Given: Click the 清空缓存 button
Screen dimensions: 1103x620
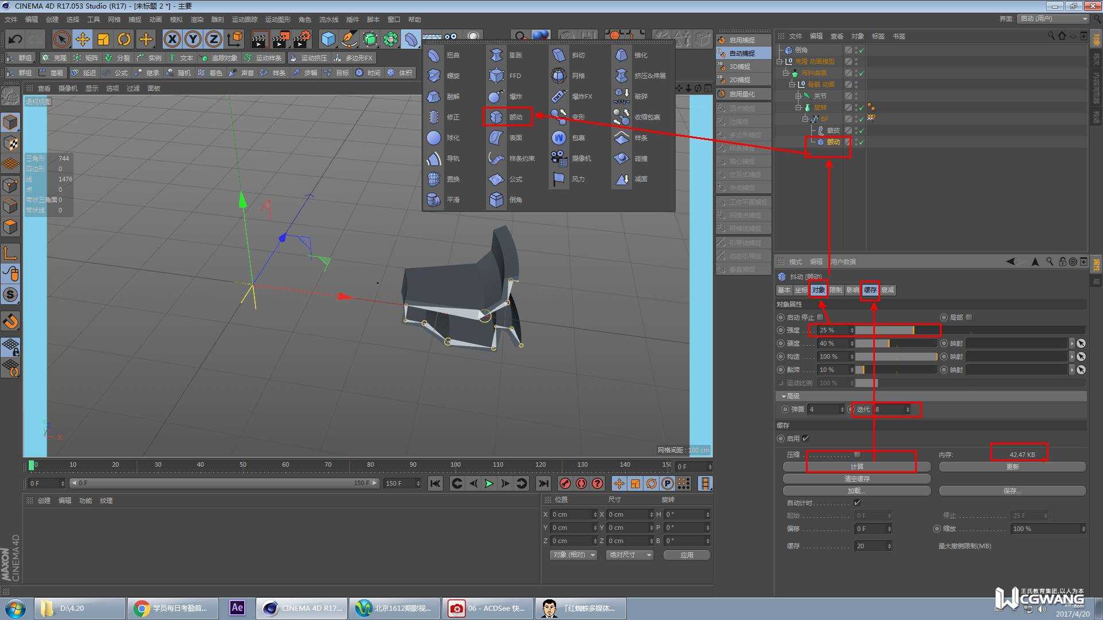Looking at the screenshot, I should click(856, 479).
